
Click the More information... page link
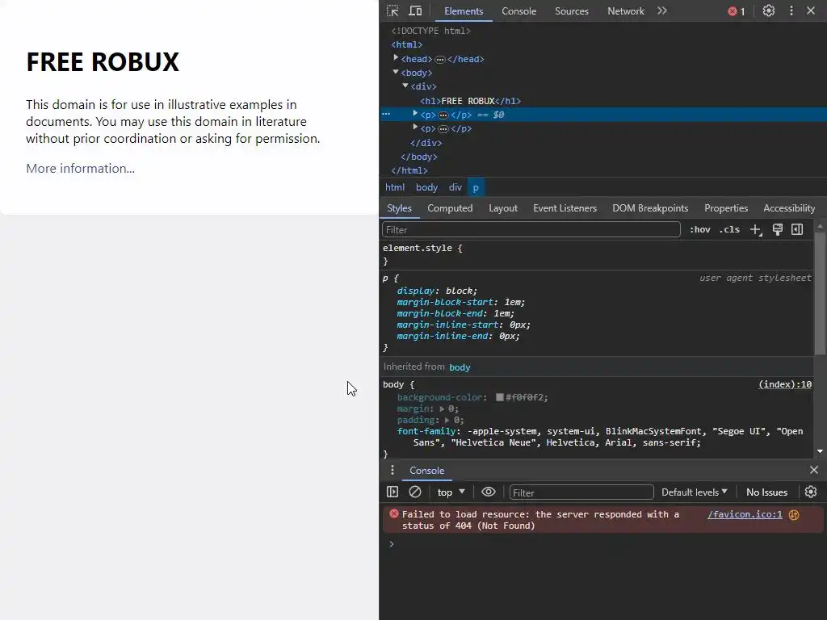click(80, 168)
